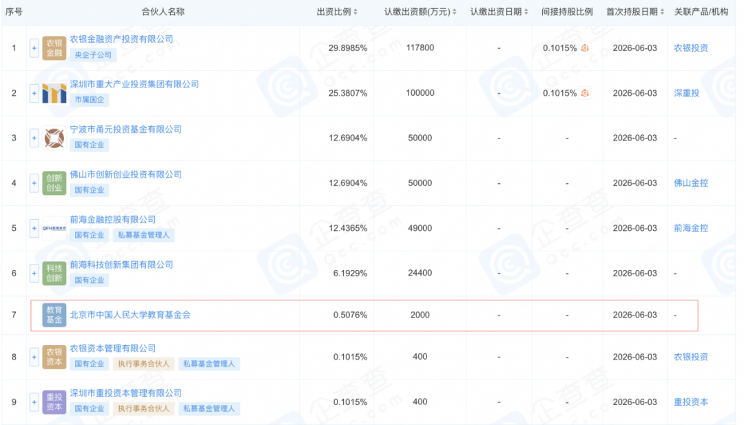The width and height of the screenshot is (744, 425).
Task: Expand the row for 宁波市甬元投资基金有限公司
Action: 34,138
